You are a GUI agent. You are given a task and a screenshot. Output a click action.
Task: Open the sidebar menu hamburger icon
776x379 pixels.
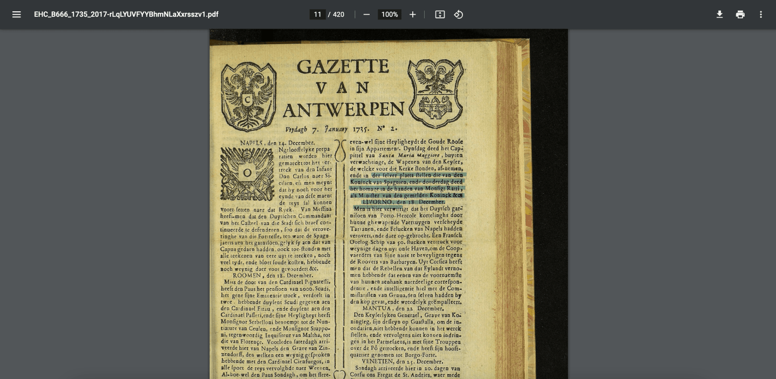click(x=17, y=15)
